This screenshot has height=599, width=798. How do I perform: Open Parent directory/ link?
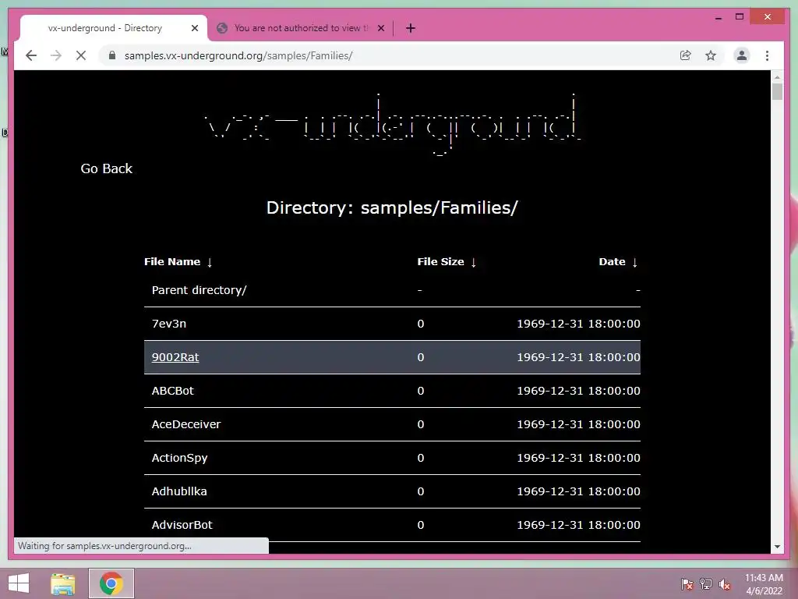199,290
